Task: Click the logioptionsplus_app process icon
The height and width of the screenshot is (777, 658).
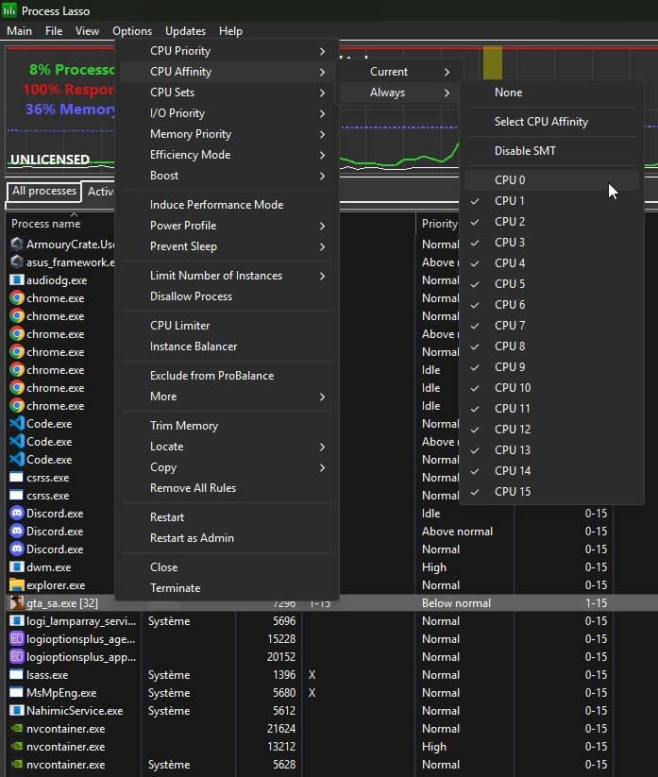Action: pyautogui.click(x=17, y=656)
